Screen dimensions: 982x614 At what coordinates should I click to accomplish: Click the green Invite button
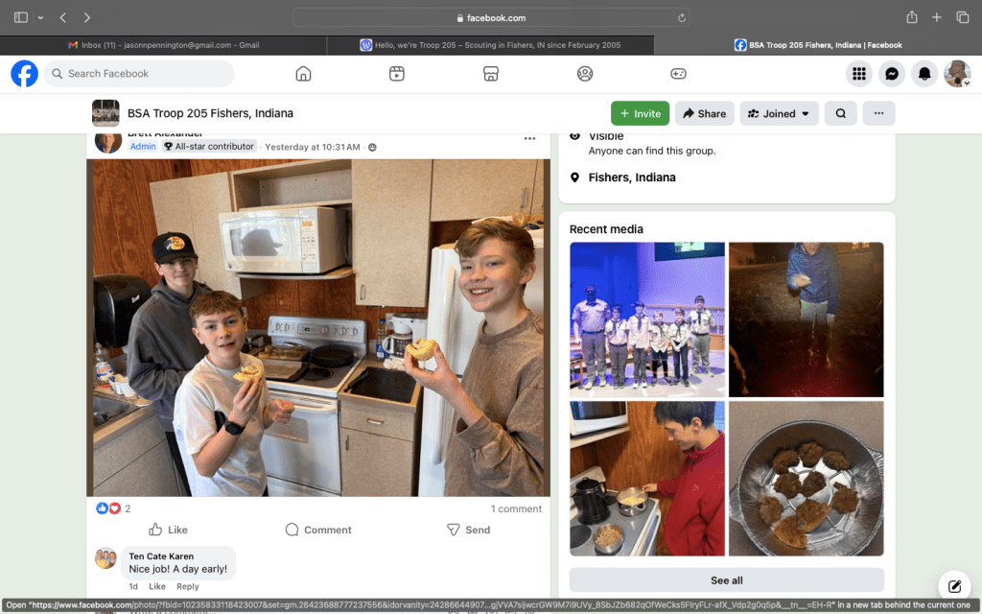pos(640,113)
